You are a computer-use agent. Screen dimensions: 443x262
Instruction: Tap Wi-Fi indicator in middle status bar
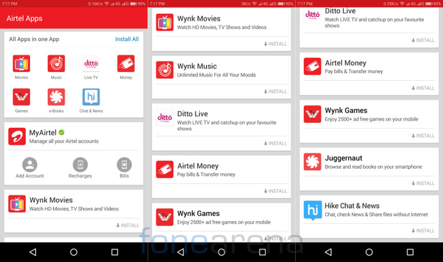click(x=255, y=4)
